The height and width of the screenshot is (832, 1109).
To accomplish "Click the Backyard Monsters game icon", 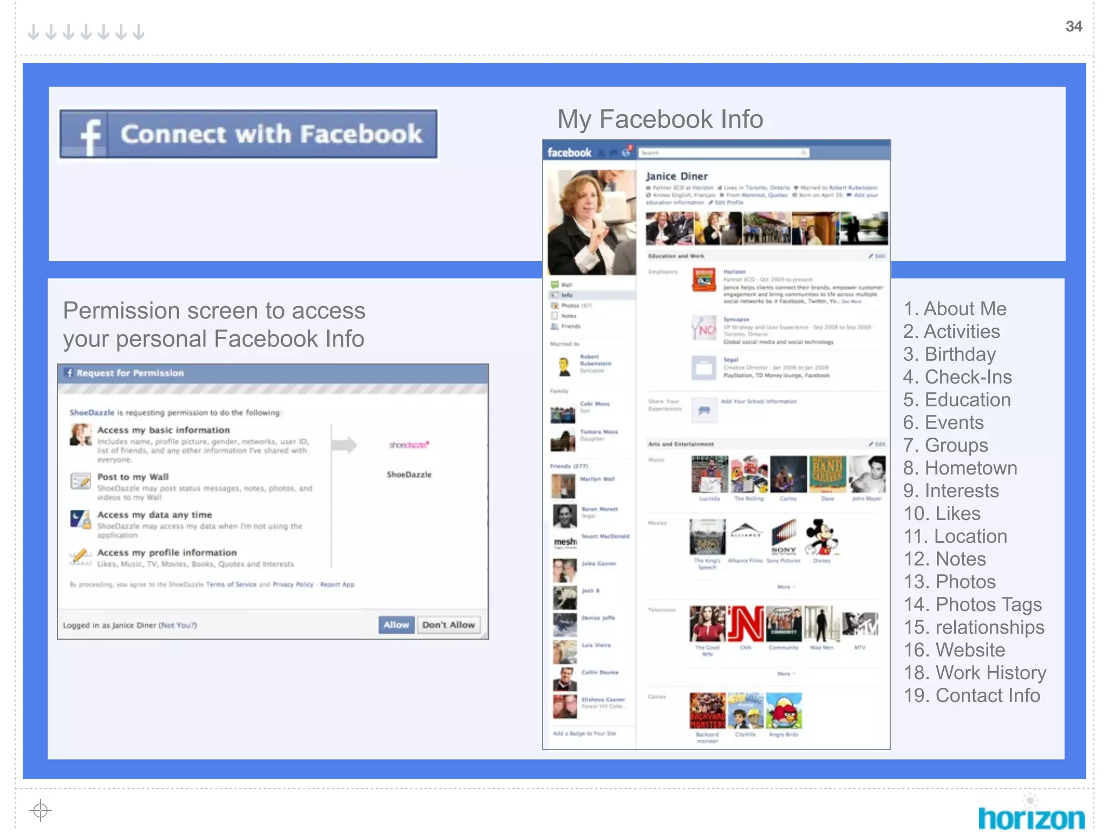I will tap(707, 711).
